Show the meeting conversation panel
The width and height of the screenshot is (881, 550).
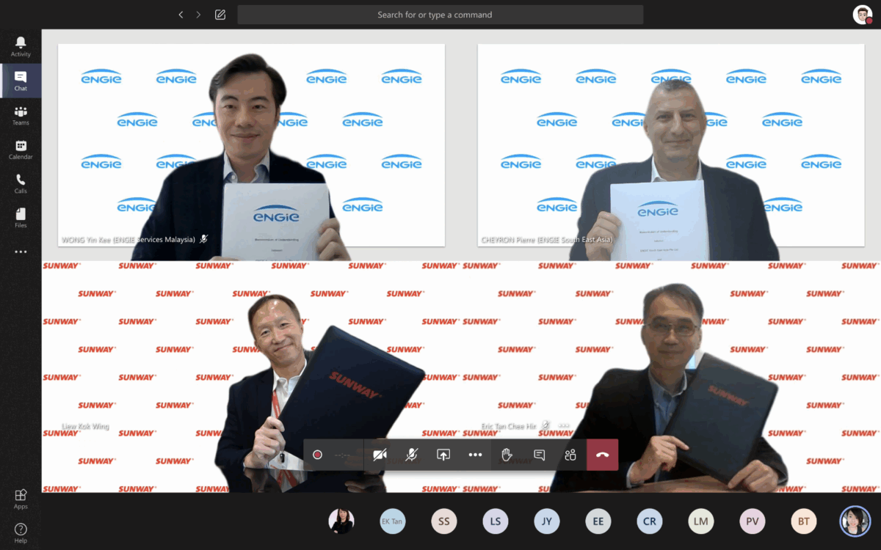pyautogui.click(x=539, y=455)
